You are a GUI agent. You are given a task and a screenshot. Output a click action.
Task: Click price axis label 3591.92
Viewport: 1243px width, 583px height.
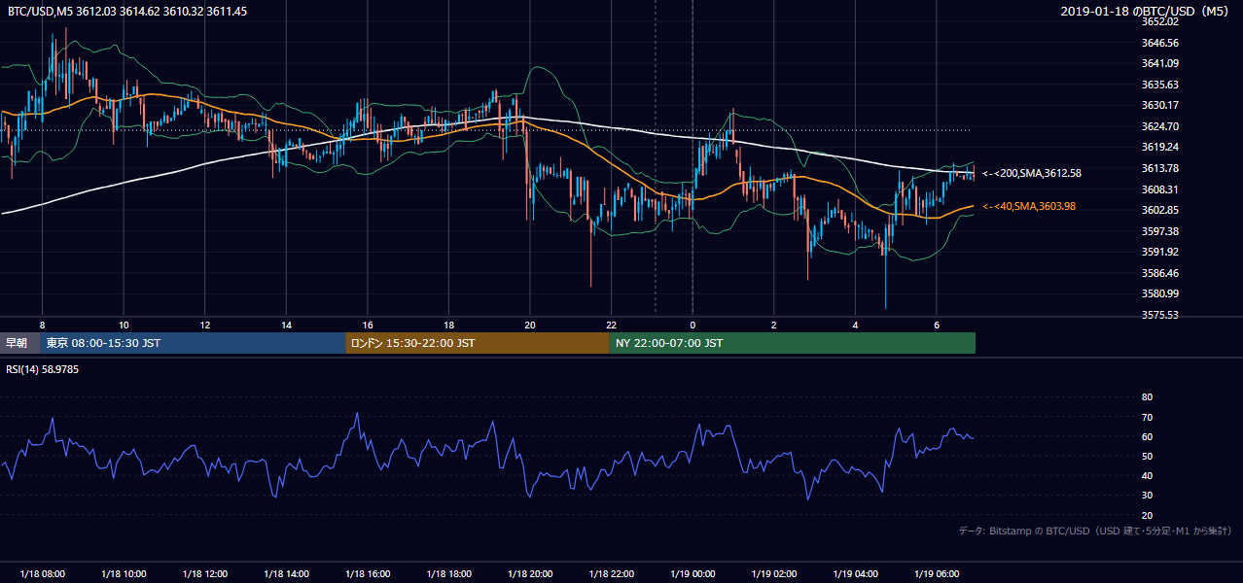click(x=1160, y=252)
